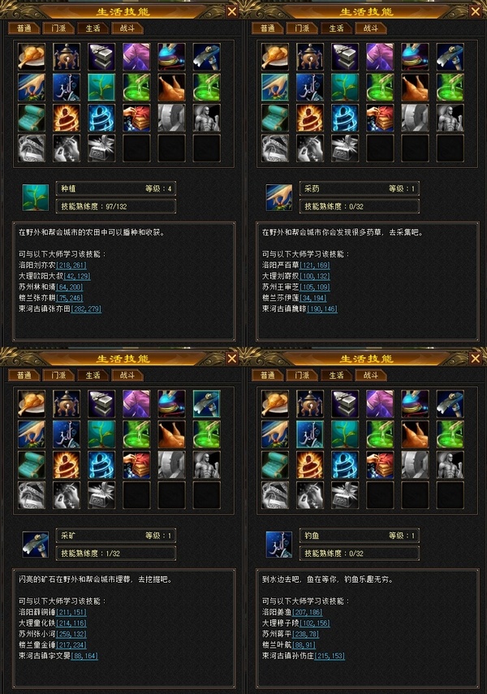Click the flaming figure skill icon in 种植 window

[x=67, y=118]
